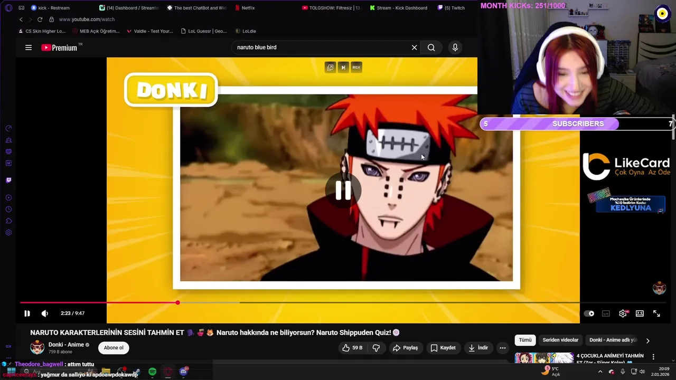Click the large center pause overlay
676x380 pixels.
coord(343,191)
